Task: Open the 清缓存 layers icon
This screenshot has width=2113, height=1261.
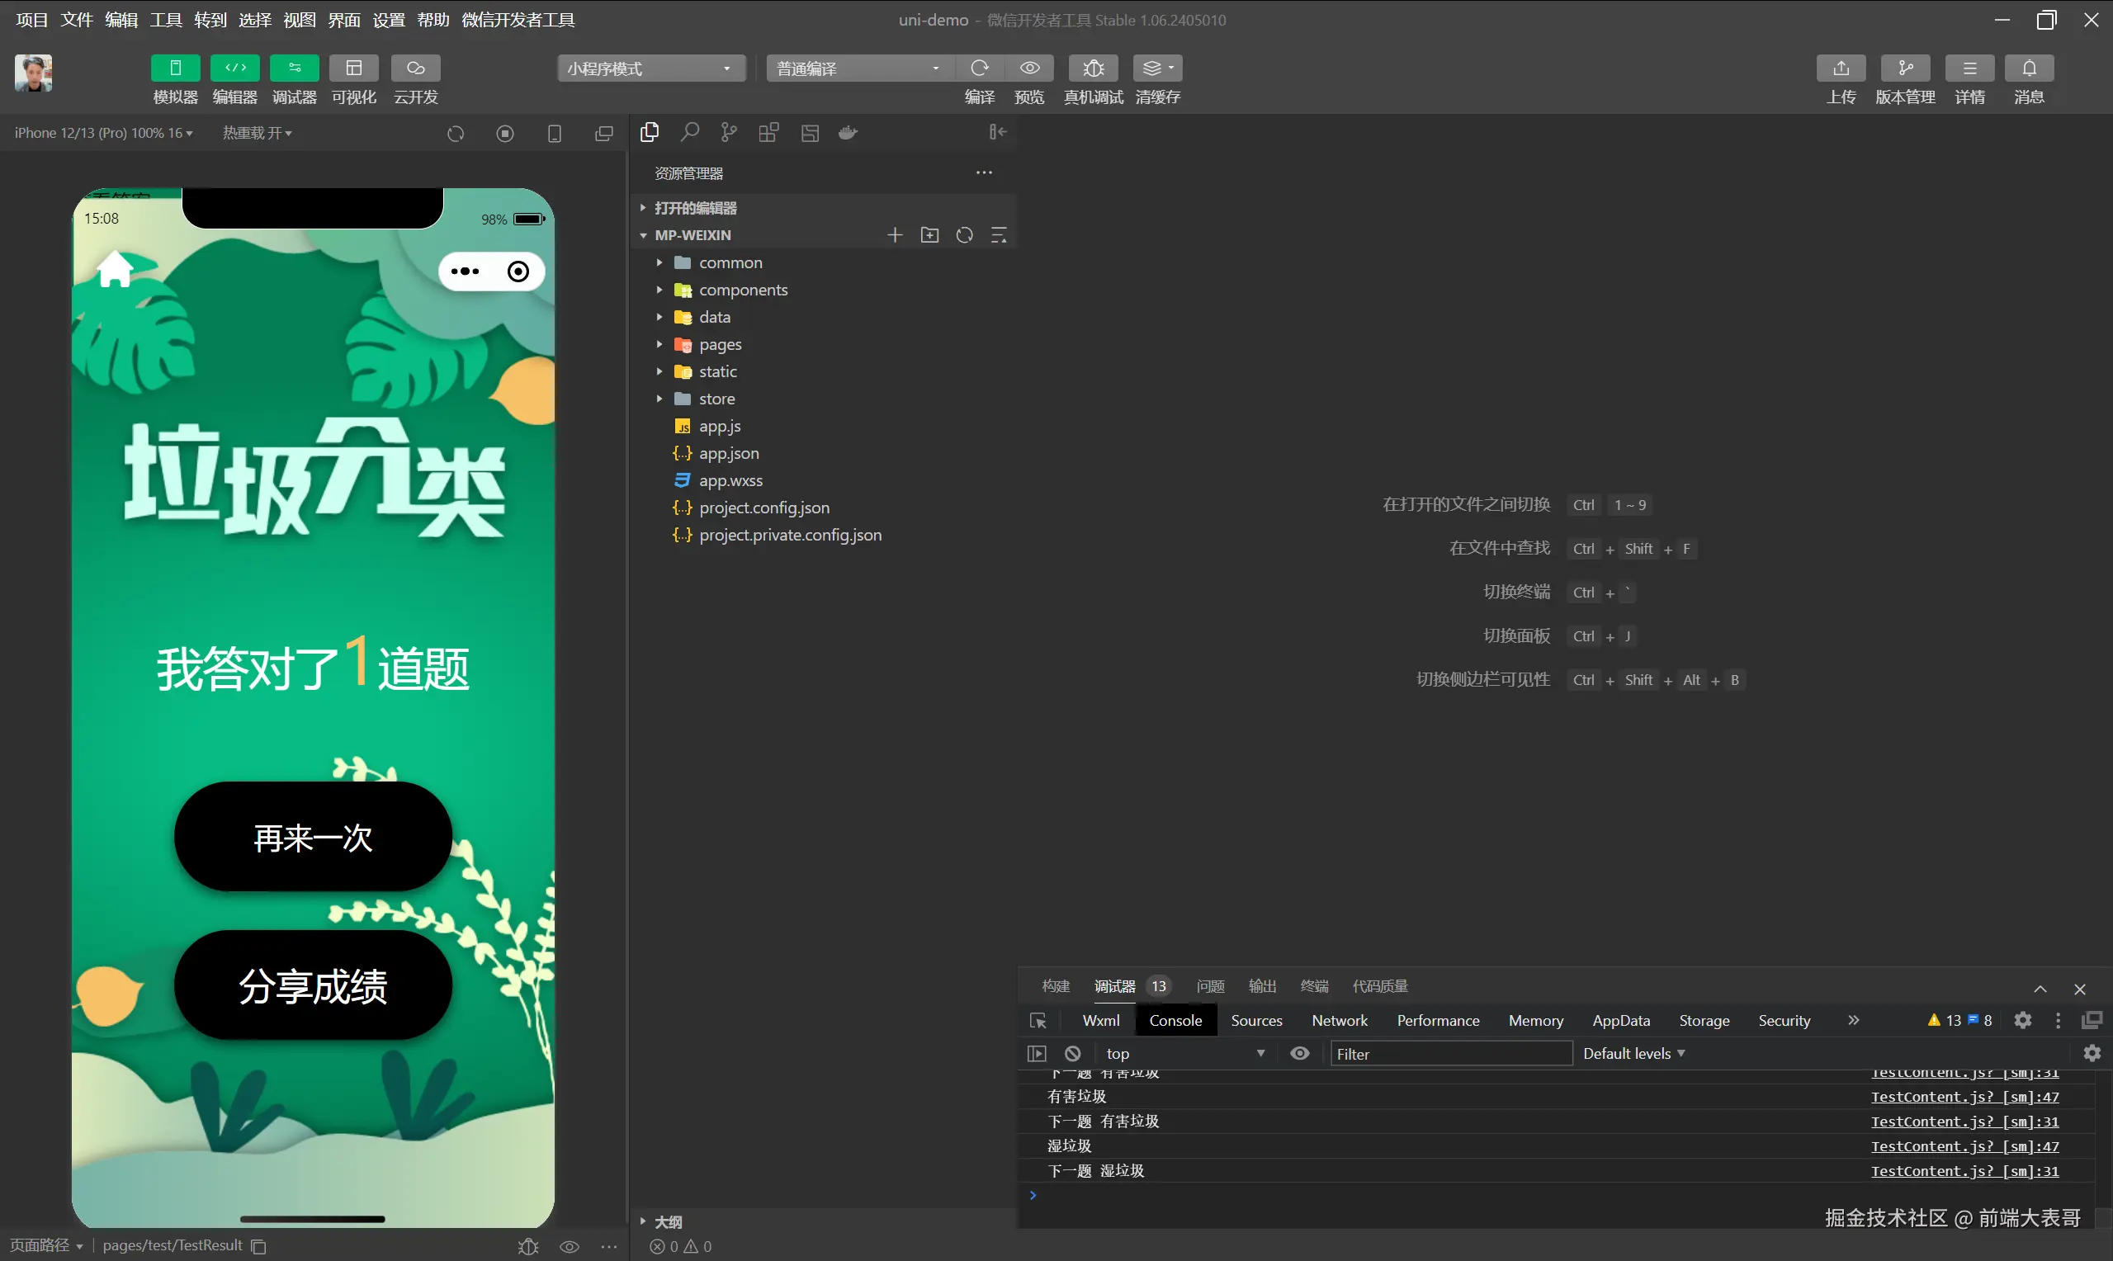Action: tap(1156, 68)
